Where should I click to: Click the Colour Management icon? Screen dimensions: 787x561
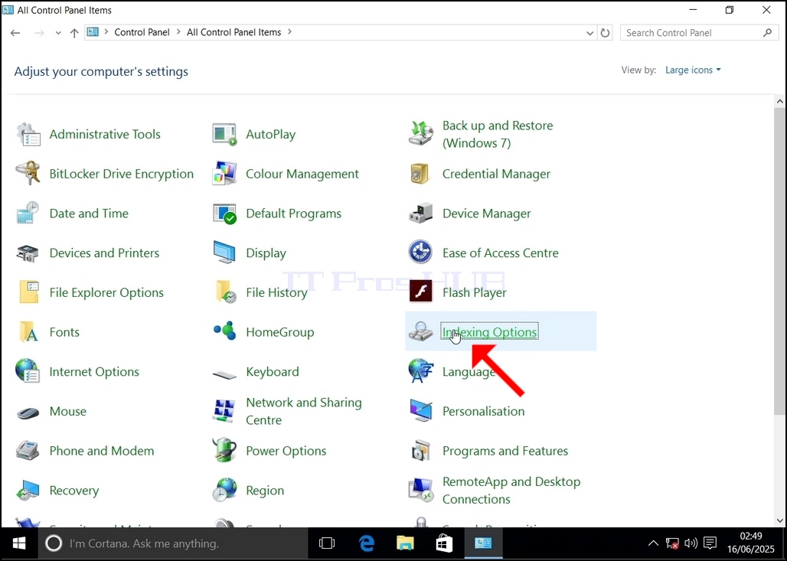point(224,174)
